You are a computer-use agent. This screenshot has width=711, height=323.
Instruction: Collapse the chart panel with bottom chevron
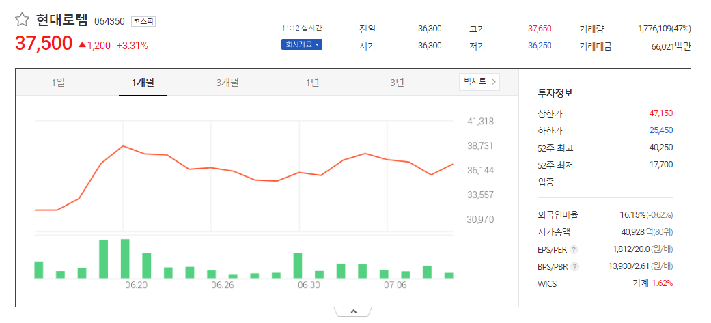(x=353, y=311)
